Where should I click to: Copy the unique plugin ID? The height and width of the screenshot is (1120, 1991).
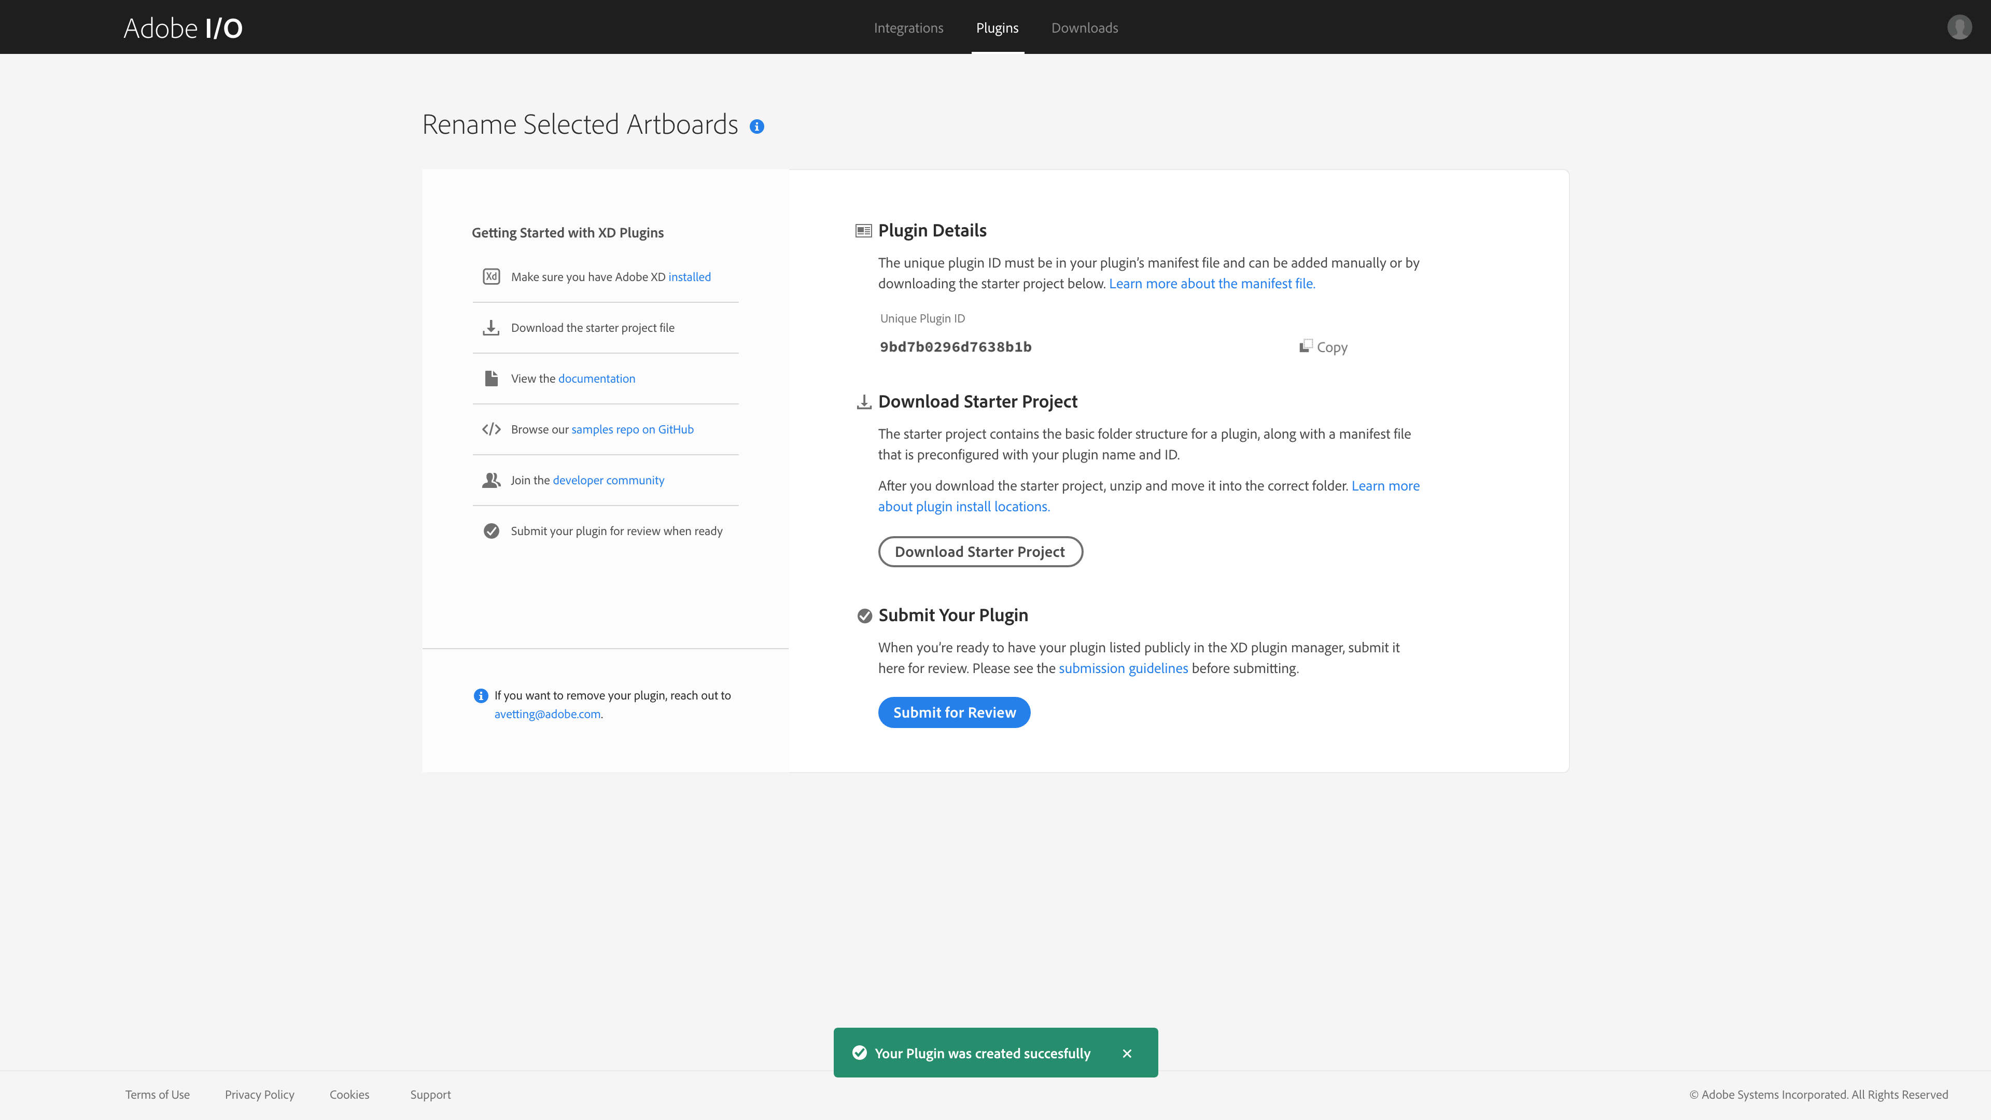click(1323, 347)
